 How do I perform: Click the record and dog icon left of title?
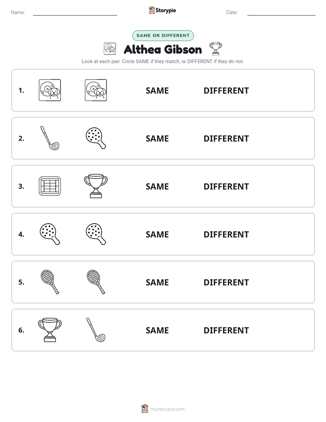110,49
